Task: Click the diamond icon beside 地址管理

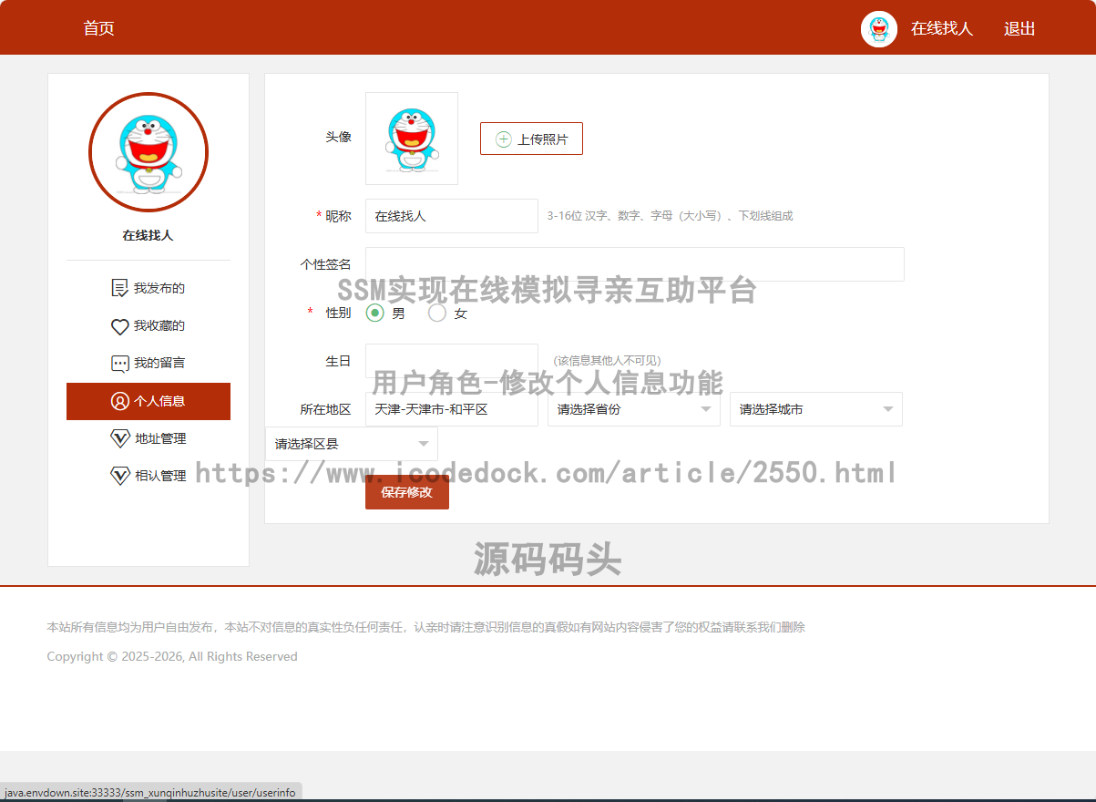Action: coord(119,438)
